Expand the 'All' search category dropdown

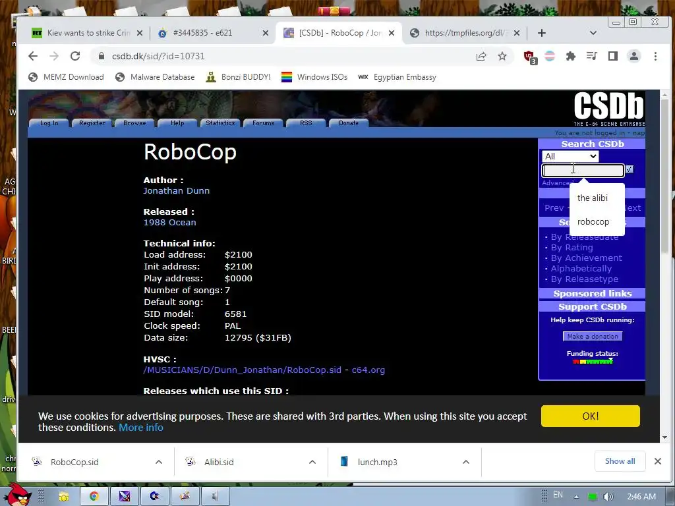click(x=570, y=156)
